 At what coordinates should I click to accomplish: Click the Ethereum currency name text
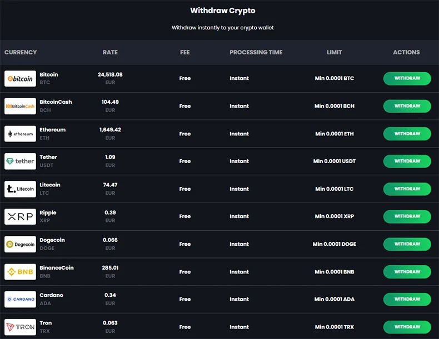tap(52, 130)
